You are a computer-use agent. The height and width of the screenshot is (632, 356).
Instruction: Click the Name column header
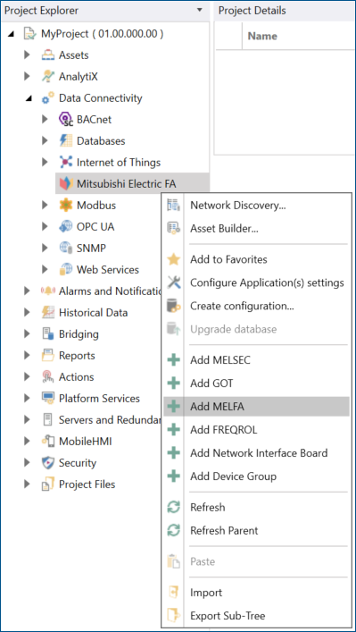click(x=262, y=37)
